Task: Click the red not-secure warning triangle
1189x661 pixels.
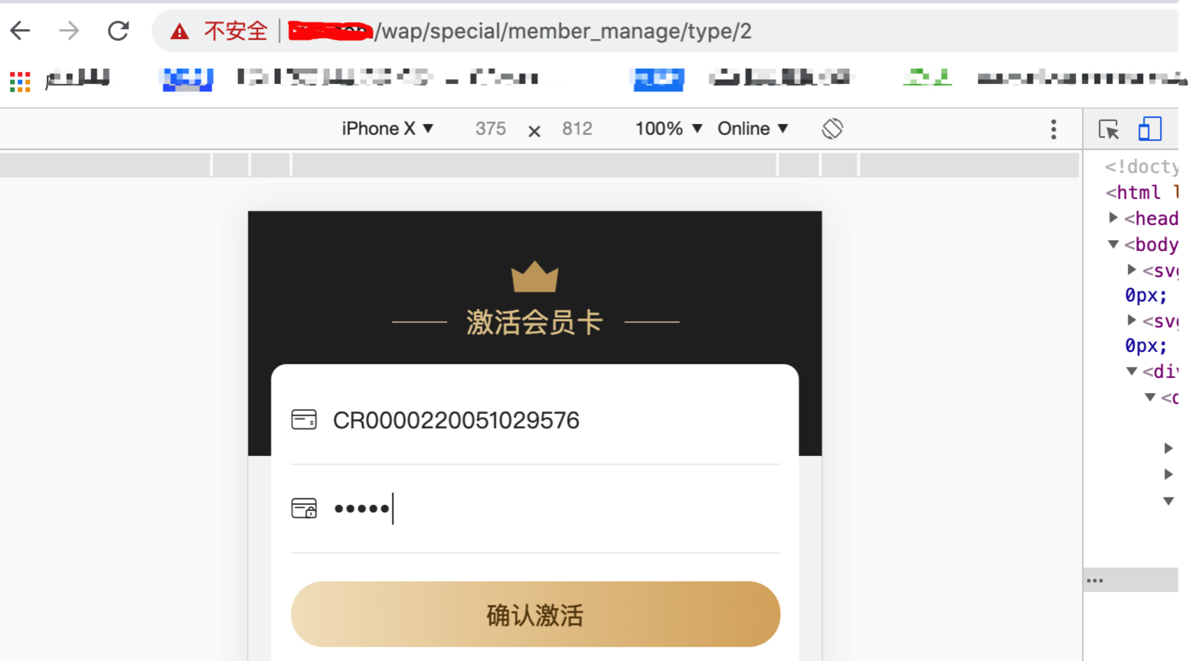Action: (x=179, y=31)
